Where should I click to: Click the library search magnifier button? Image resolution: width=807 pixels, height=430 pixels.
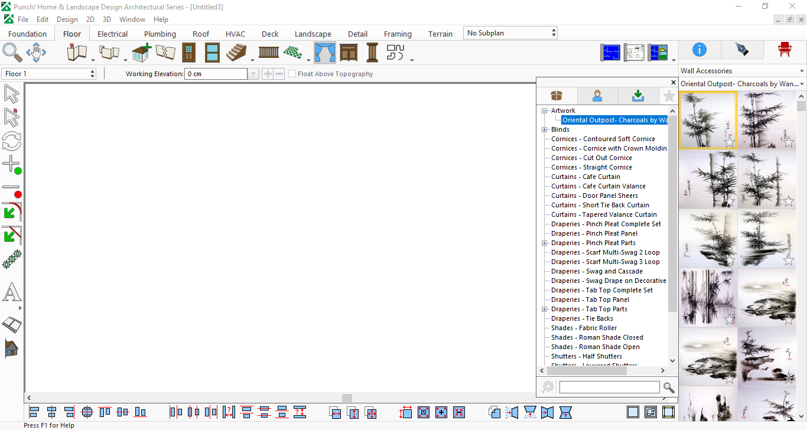point(669,387)
